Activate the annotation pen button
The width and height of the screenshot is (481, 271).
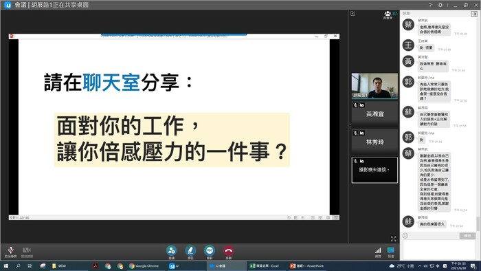(x=190, y=251)
